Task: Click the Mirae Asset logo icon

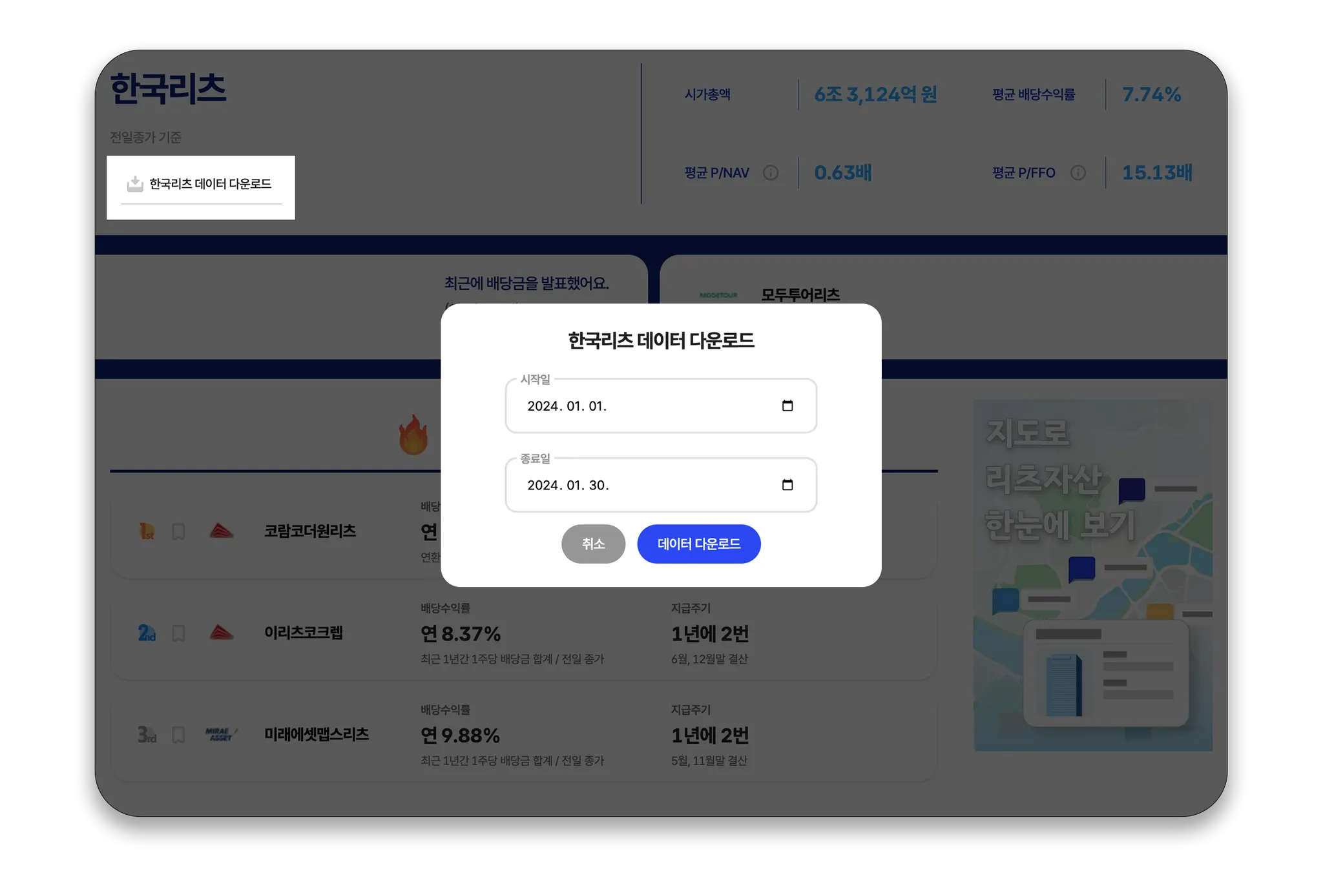Action: 221,735
